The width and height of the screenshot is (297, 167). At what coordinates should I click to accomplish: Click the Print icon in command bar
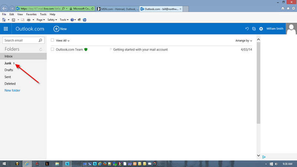coord(29,20)
